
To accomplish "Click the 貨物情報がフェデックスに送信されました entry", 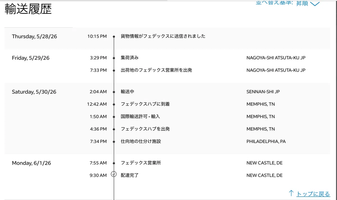I will (x=163, y=36).
